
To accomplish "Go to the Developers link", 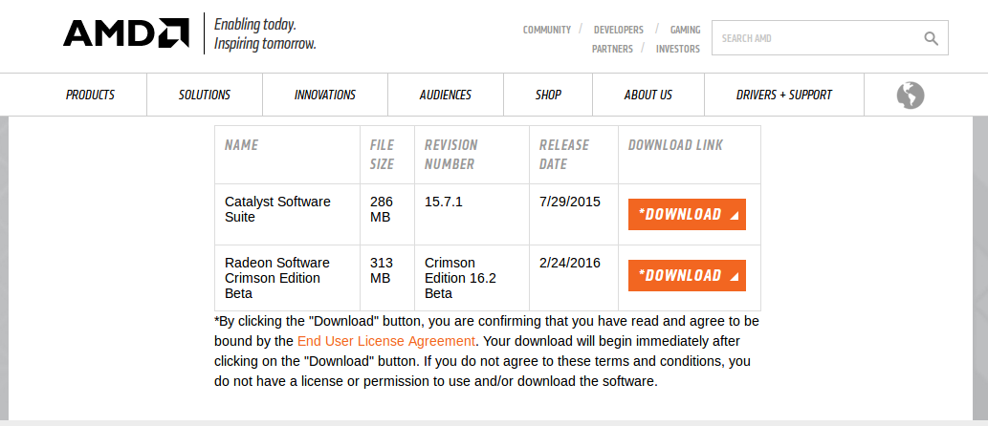I will (x=619, y=30).
